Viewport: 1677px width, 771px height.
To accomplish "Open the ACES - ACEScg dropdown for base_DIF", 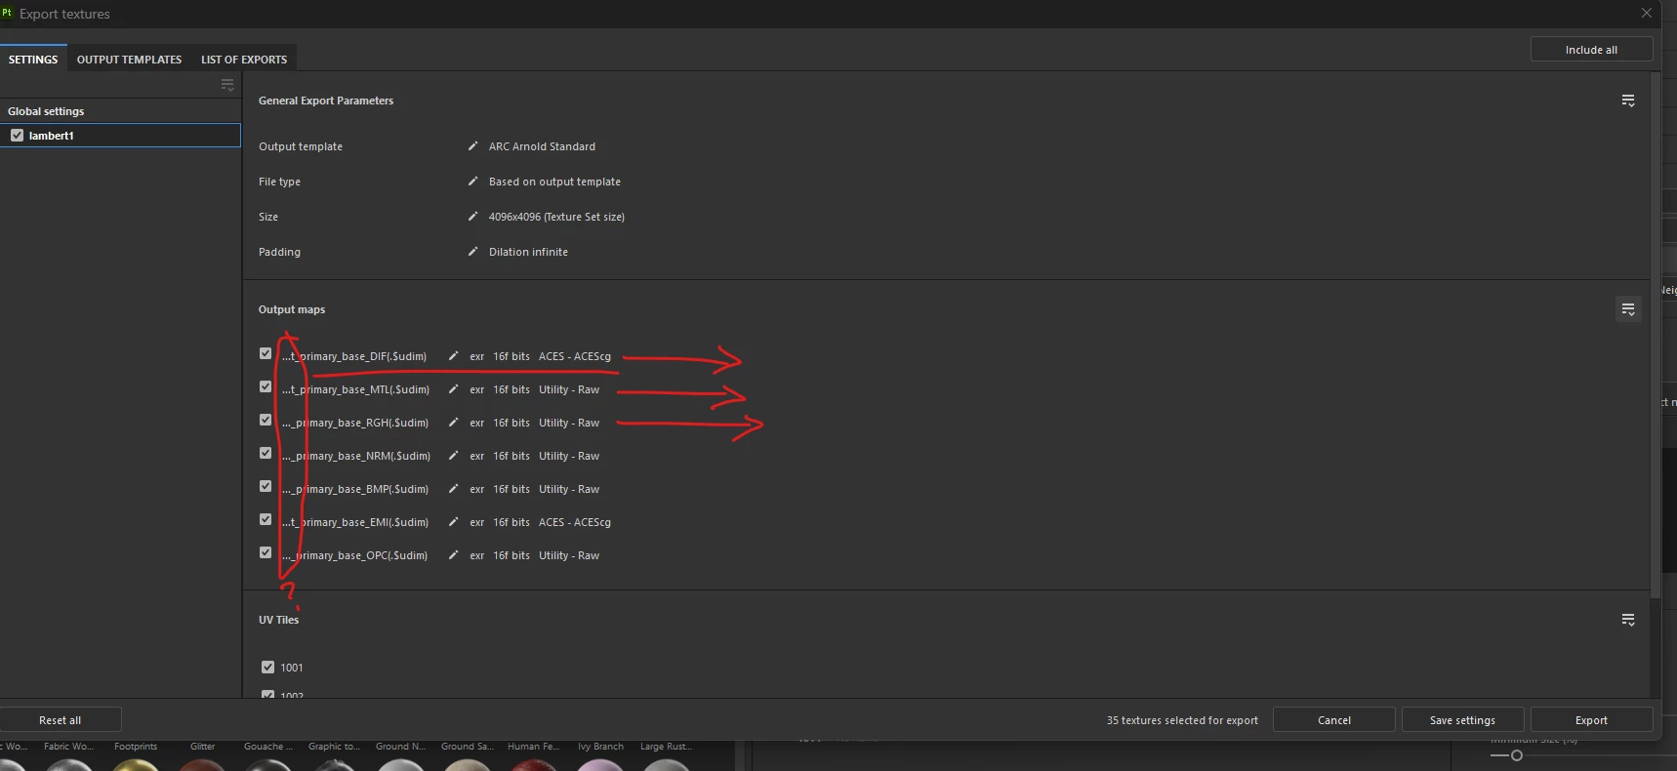I will (x=575, y=356).
